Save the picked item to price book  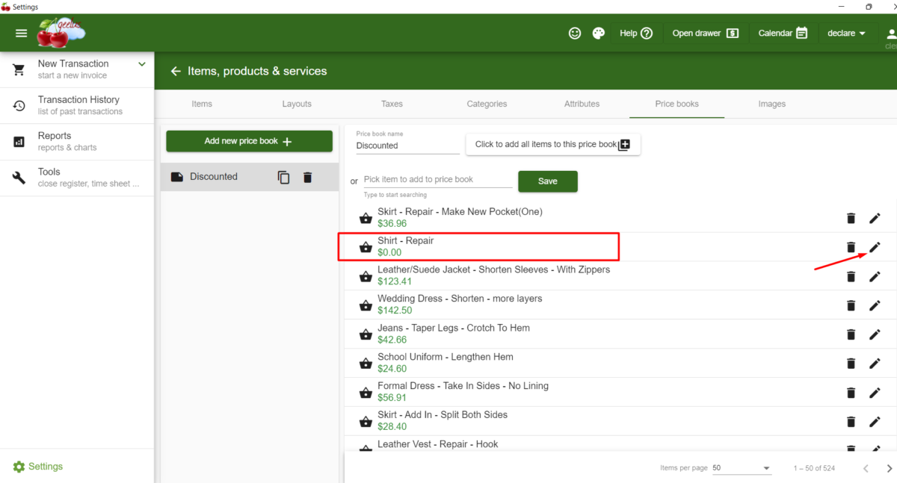point(547,181)
